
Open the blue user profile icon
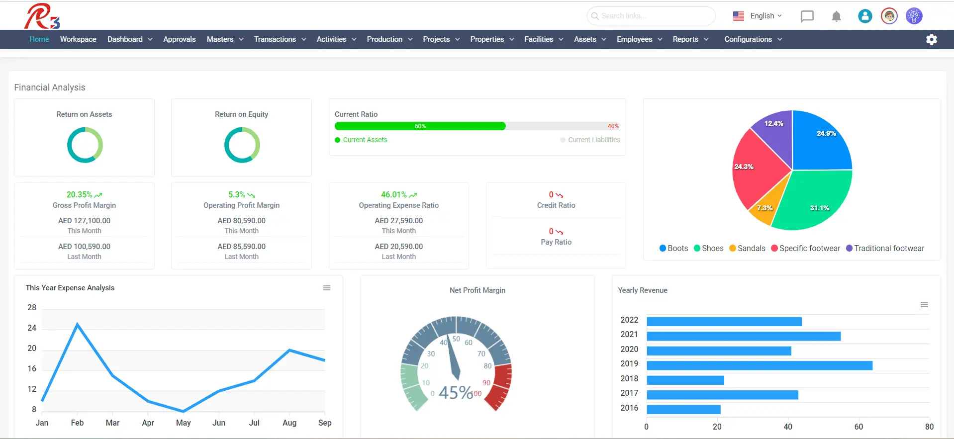point(865,16)
